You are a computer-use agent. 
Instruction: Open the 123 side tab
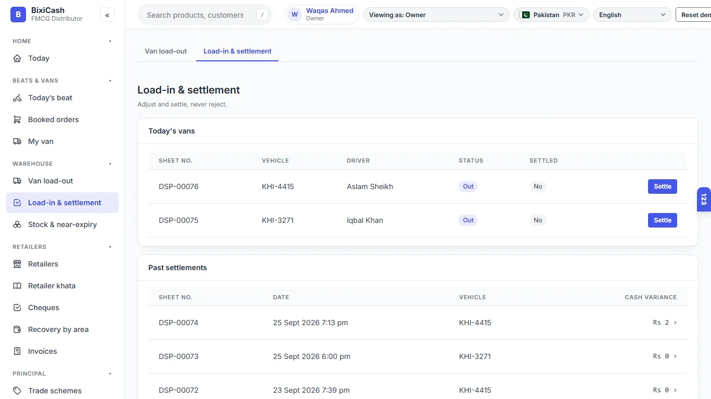[x=704, y=199]
